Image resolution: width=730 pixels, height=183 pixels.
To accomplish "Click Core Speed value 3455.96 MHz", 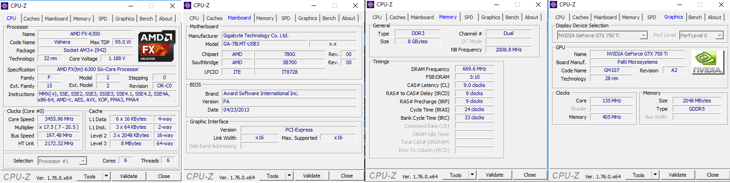I will tap(59, 119).
